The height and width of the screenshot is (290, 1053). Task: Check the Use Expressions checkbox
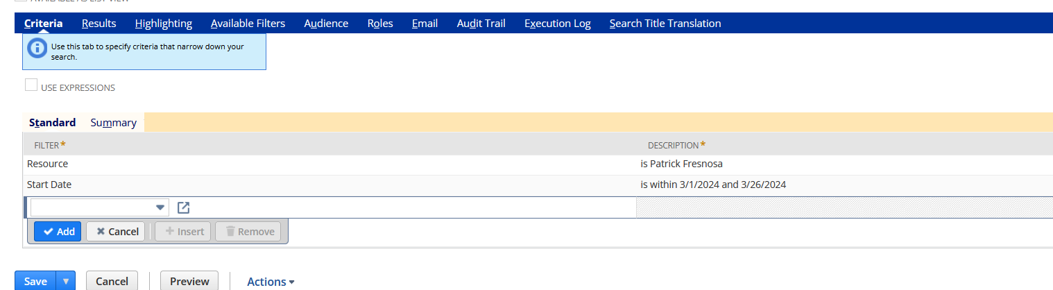pyautogui.click(x=31, y=85)
